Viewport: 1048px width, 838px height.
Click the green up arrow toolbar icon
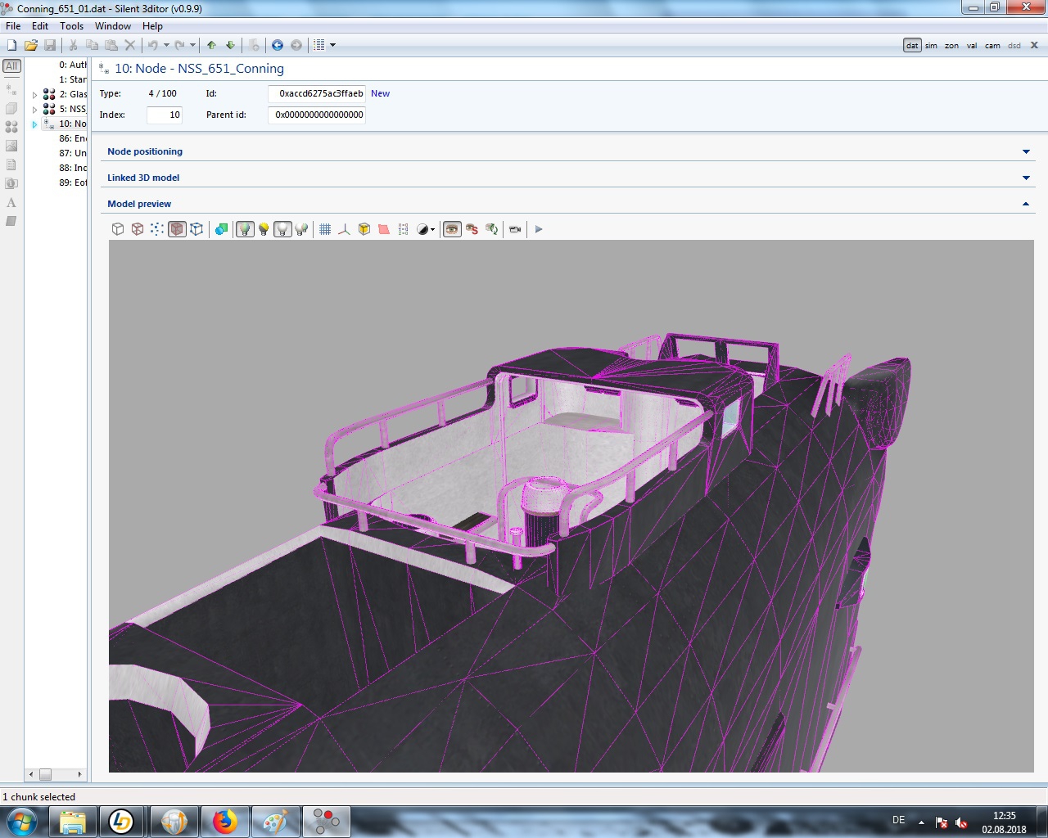(x=212, y=45)
